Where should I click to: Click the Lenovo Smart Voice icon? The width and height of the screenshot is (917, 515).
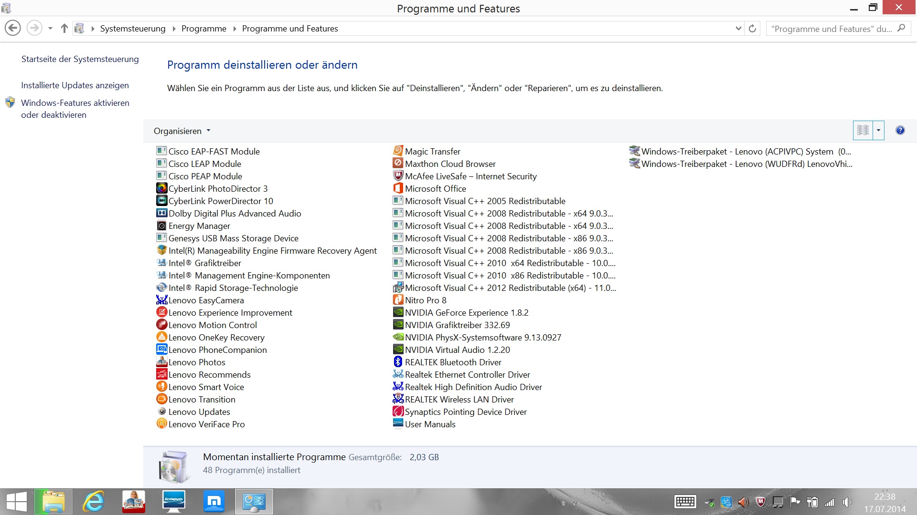coord(161,387)
